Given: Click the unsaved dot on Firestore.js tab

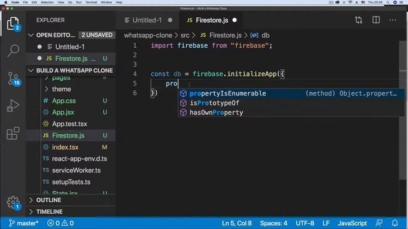Looking at the screenshot, I should pyautogui.click(x=235, y=20).
